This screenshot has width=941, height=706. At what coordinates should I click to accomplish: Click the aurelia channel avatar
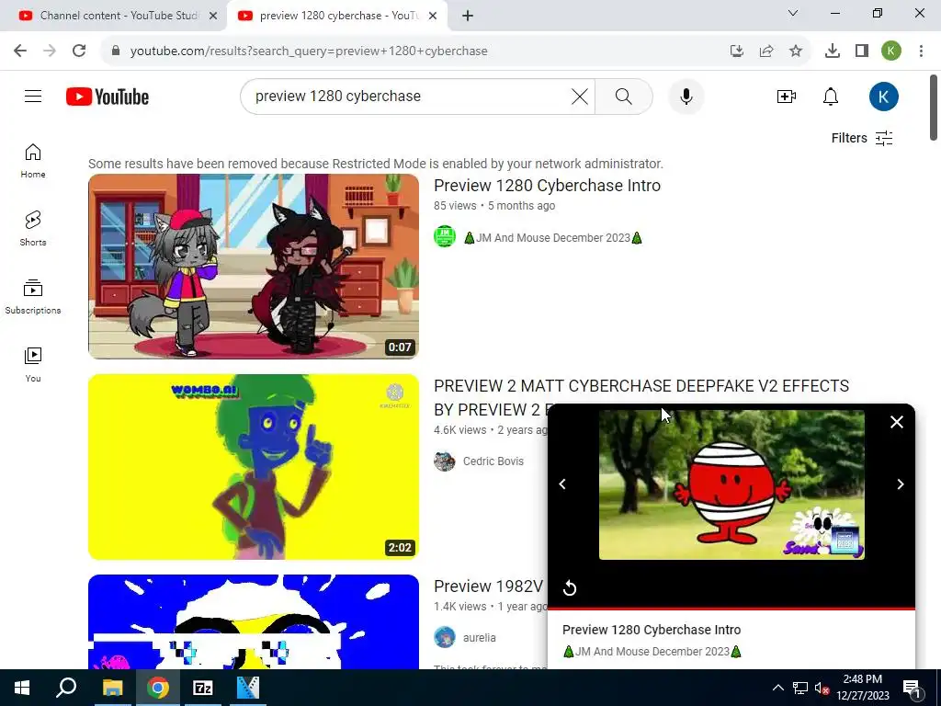click(x=445, y=638)
